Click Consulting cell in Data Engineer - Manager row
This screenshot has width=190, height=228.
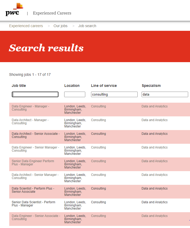point(98,106)
